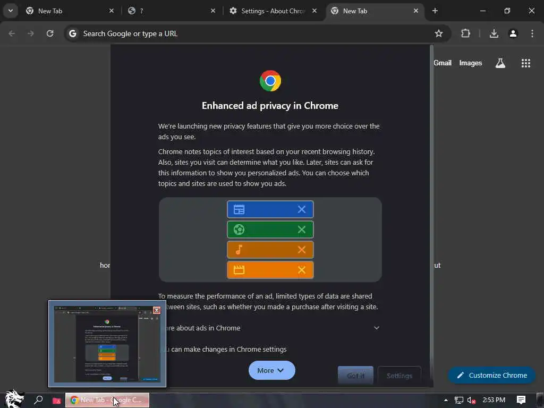Open the Downloads icon
The width and height of the screenshot is (544, 408).
tap(494, 33)
